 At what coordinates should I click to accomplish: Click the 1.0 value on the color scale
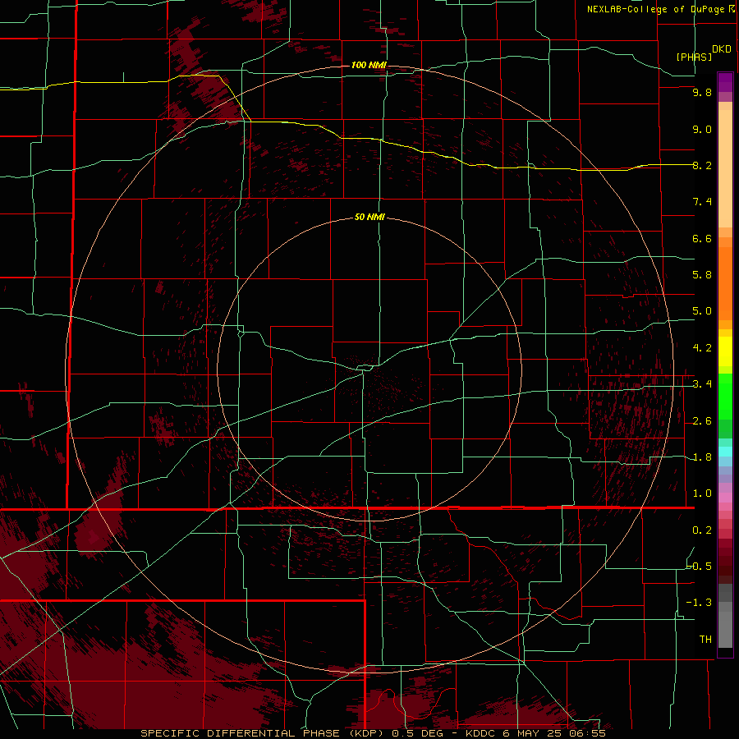tap(702, 493)
